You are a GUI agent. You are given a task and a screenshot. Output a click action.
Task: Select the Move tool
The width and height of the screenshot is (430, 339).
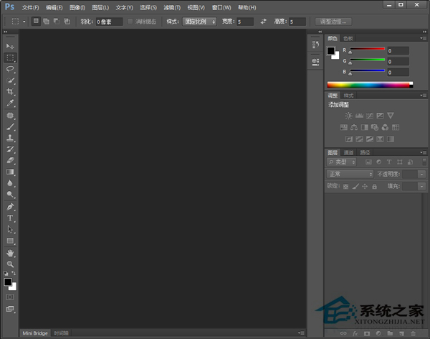point(10,46)
